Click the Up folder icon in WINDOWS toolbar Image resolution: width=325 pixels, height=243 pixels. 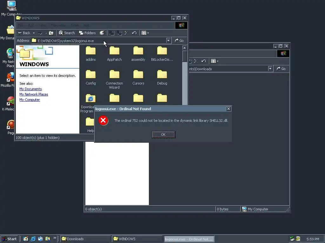coord(51,33)
